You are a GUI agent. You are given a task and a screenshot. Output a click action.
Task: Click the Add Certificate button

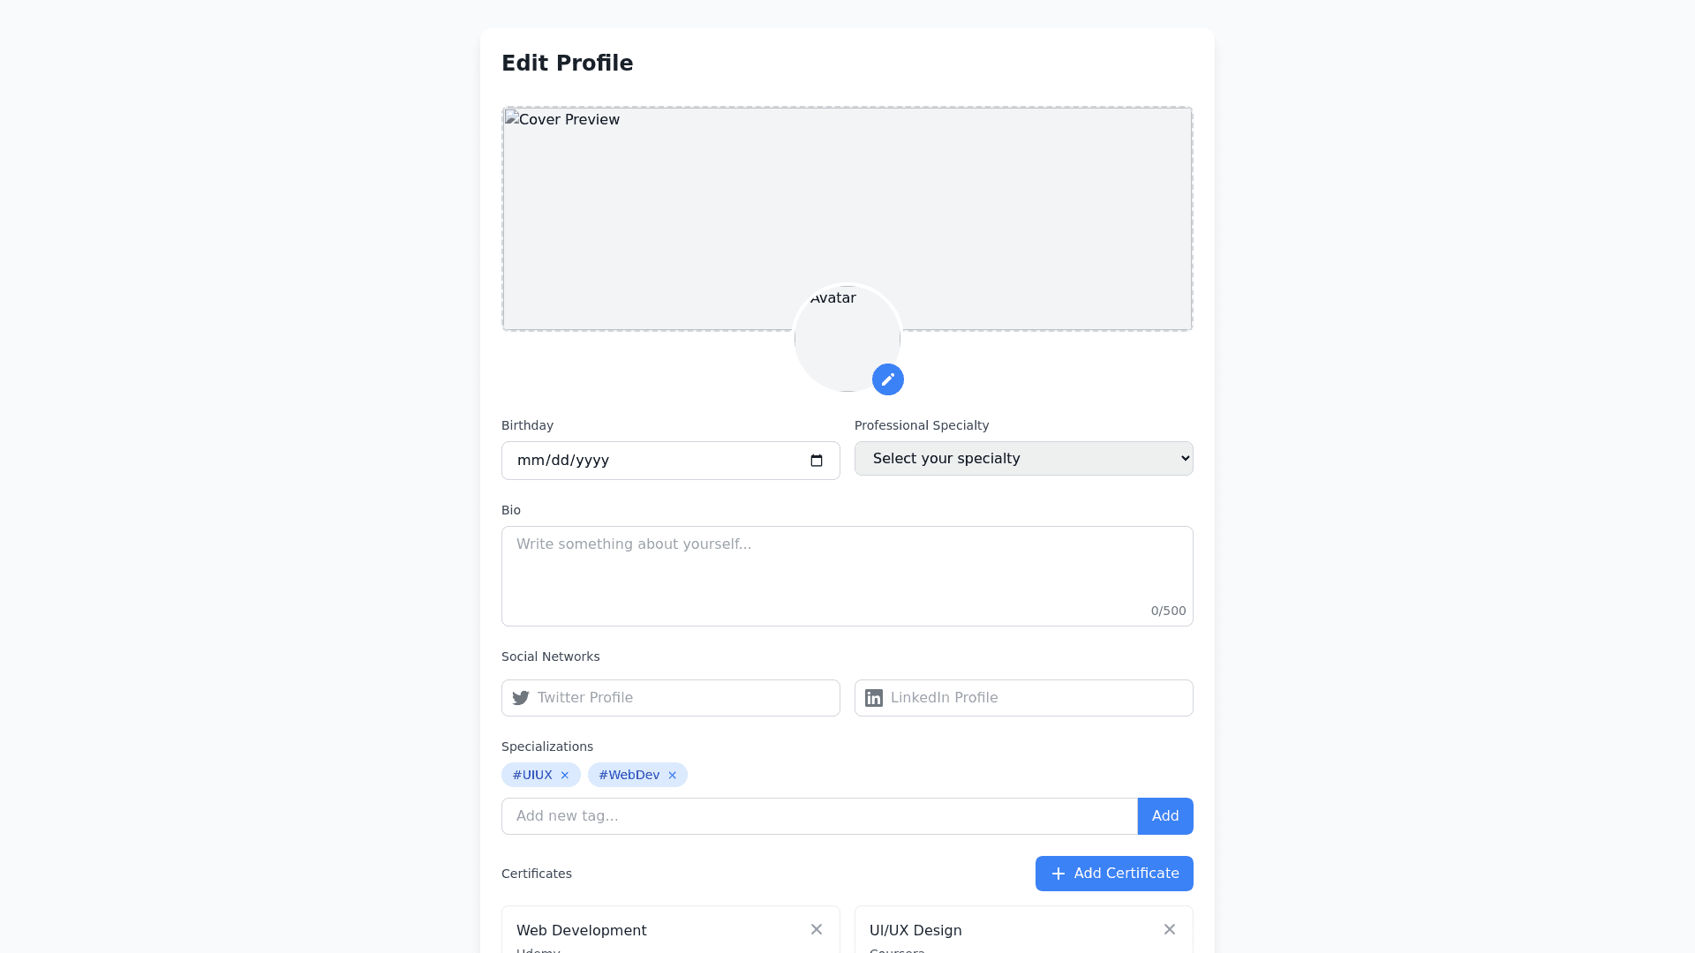coord(1114,874)
